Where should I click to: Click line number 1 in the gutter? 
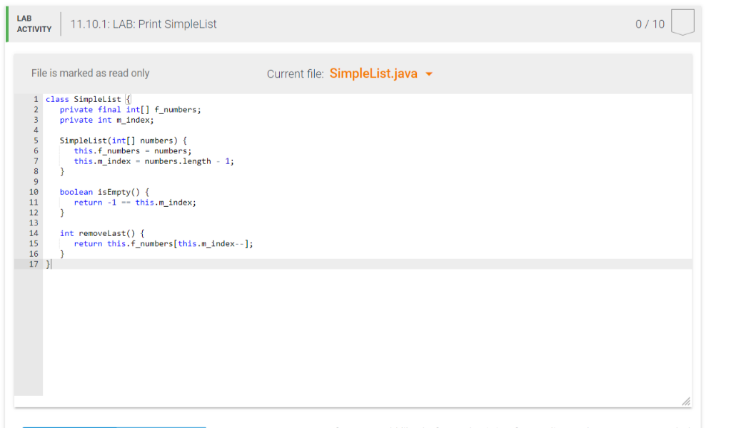click(x=36, y=99)
